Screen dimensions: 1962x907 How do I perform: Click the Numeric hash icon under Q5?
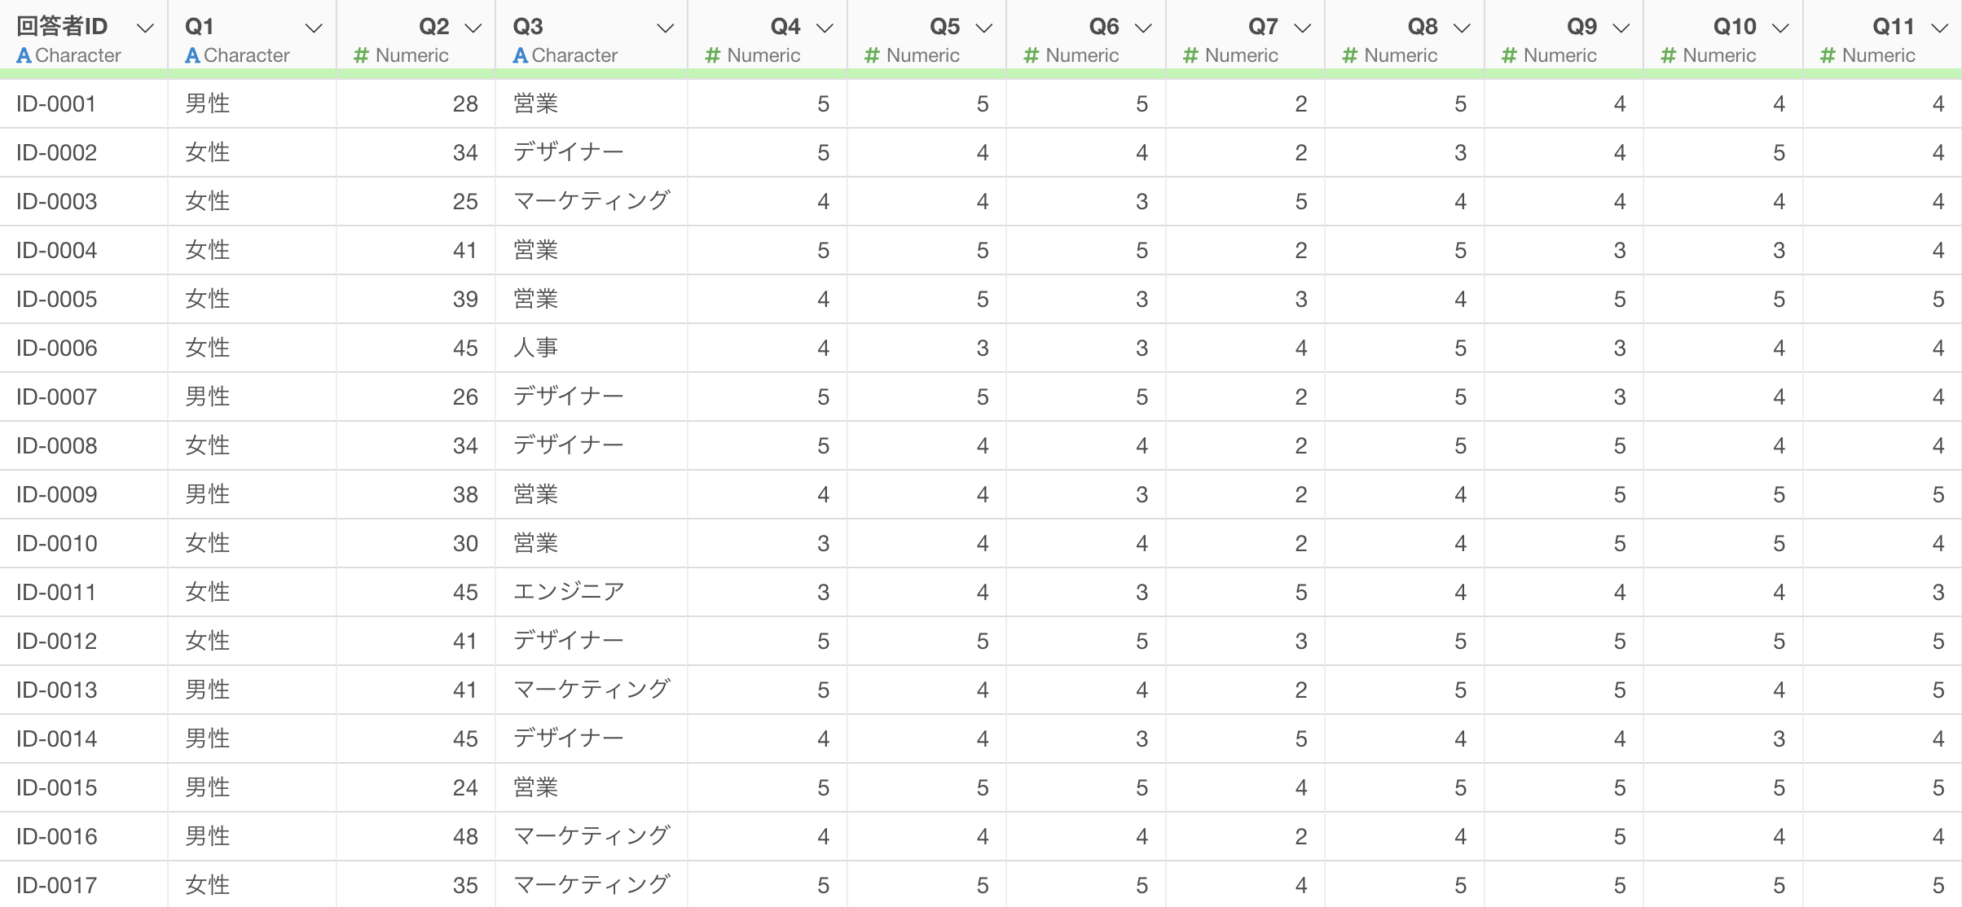pyautogui.click(x=872, y=55)
